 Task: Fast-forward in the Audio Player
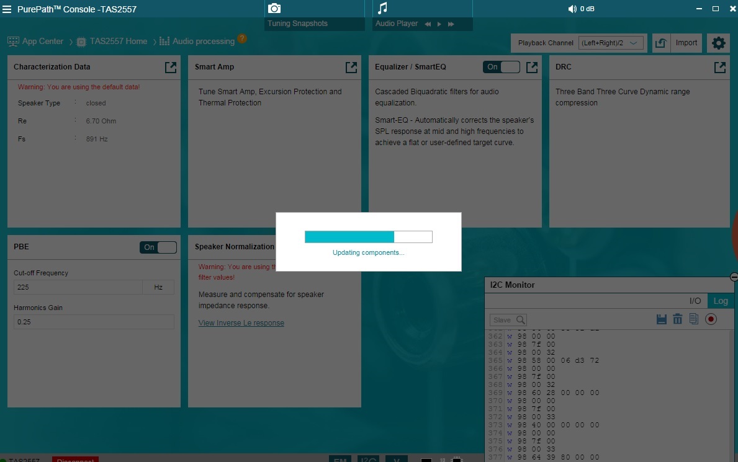[451, 24]
